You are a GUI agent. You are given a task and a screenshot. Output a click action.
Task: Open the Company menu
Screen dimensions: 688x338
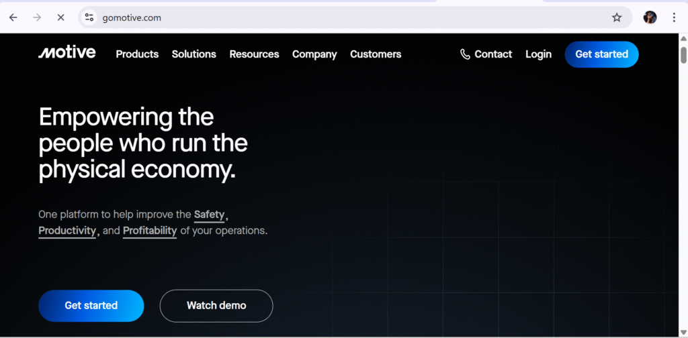(x=314, y=54)
